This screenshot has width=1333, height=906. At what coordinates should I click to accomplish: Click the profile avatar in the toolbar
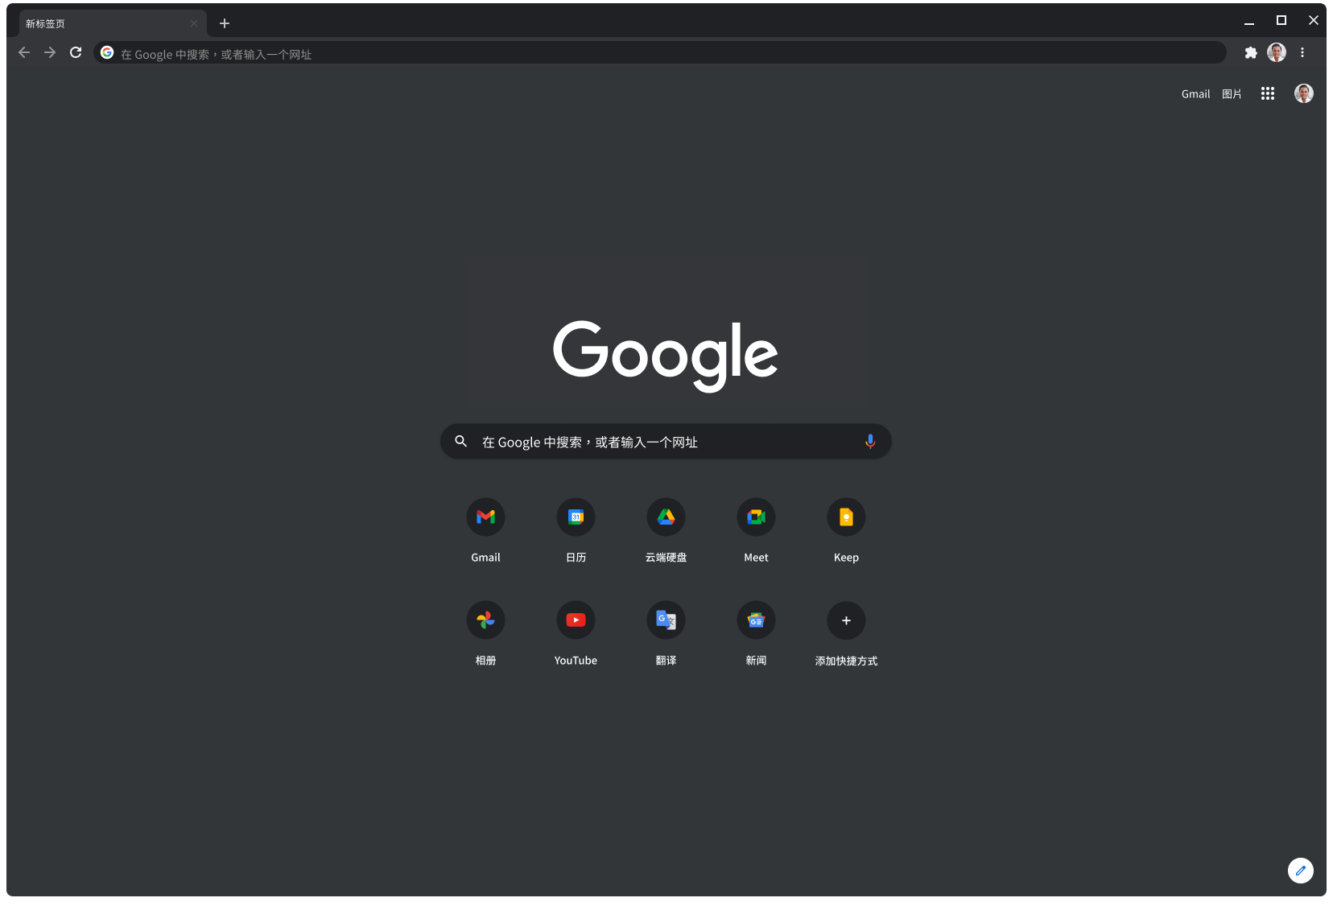1277,52
